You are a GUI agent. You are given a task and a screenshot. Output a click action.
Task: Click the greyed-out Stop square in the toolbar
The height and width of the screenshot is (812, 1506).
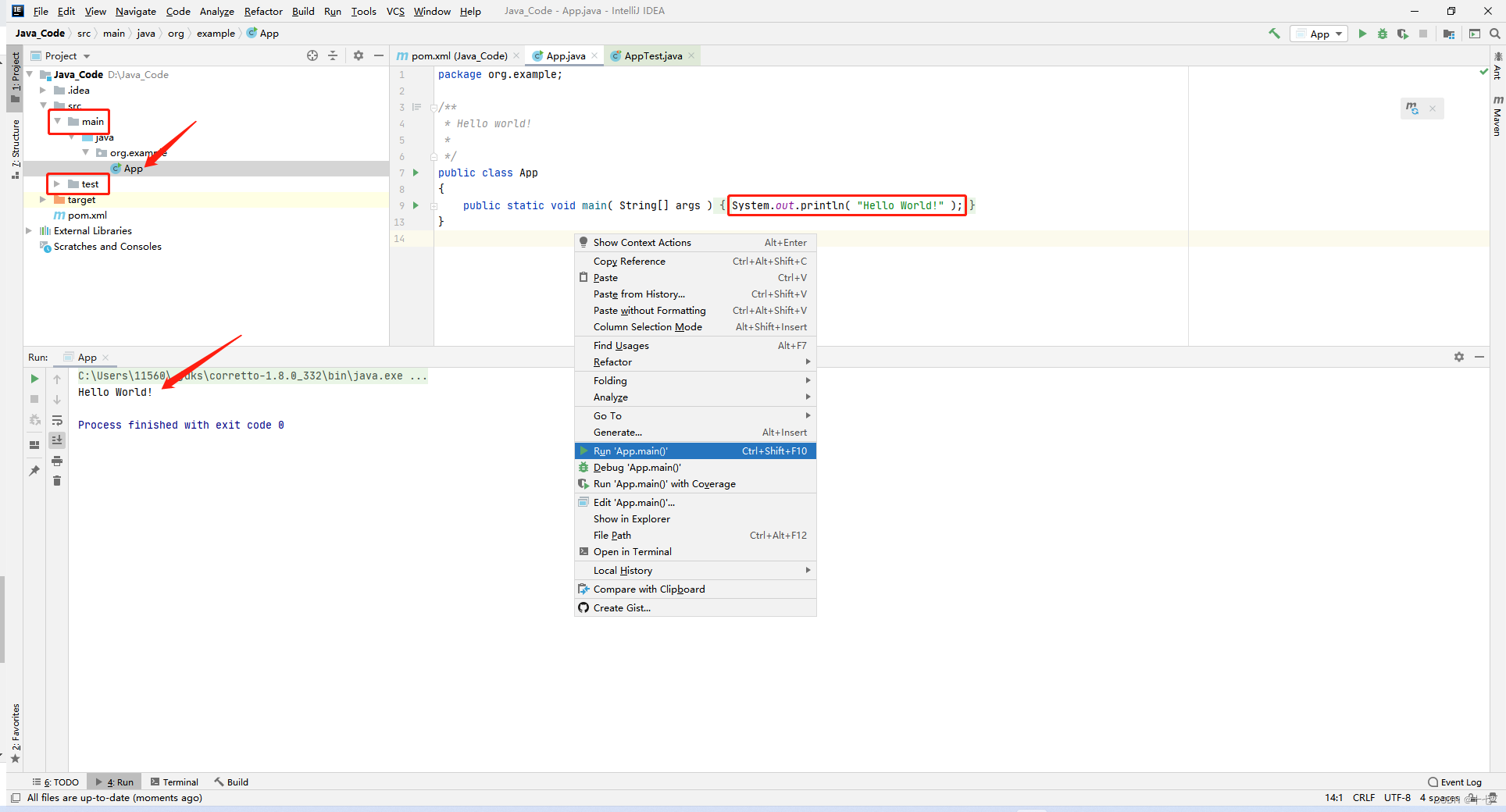[x=1423, y=34]
